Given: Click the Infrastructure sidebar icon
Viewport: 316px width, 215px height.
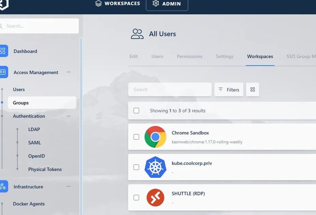Looking at the screenshot, I should [3, 187].
